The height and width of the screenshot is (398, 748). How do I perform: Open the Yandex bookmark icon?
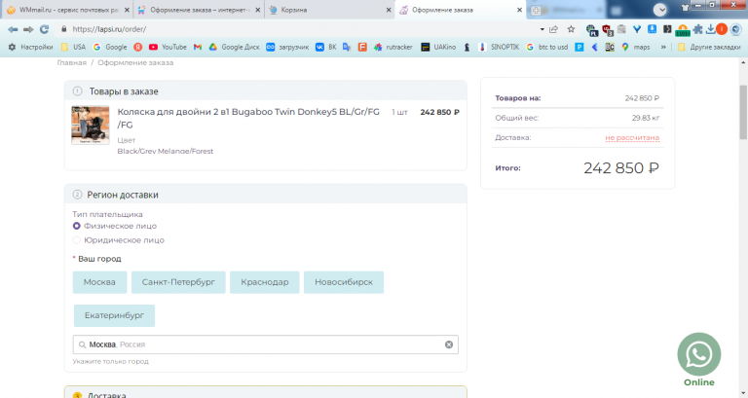pyautogui.click(x=138, y=47)
